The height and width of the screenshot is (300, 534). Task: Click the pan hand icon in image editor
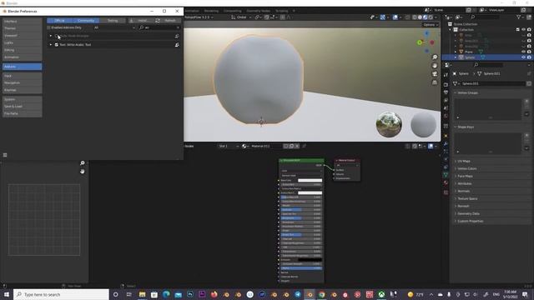pos(82,172)
